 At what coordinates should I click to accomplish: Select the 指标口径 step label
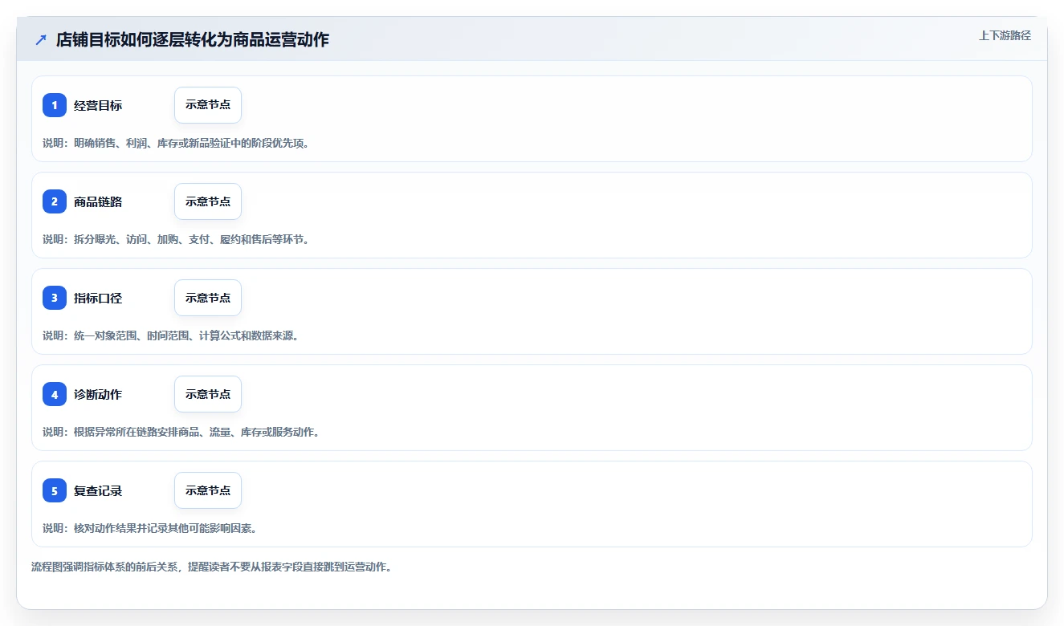(98, 298)
